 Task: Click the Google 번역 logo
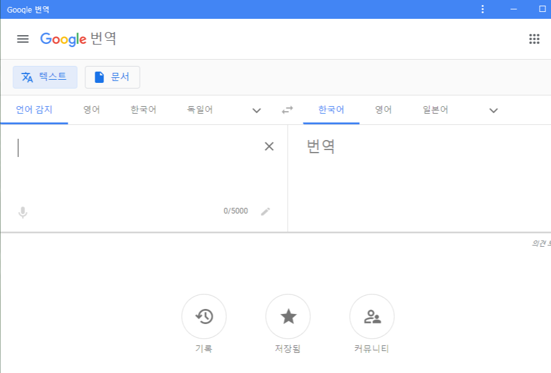tap(78, 39)
